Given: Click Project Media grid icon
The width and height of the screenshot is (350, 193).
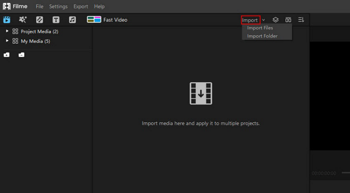Looking at the screenshot, I should click(x=15, y=31).
